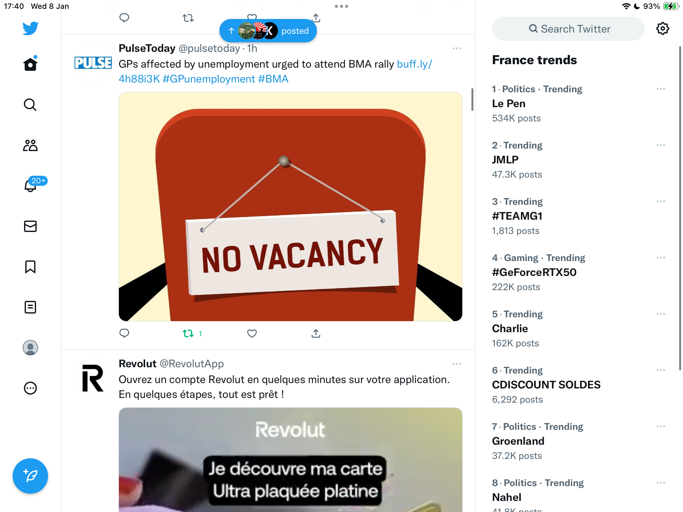Open the Bookmarks icon

tap(30, 267)
